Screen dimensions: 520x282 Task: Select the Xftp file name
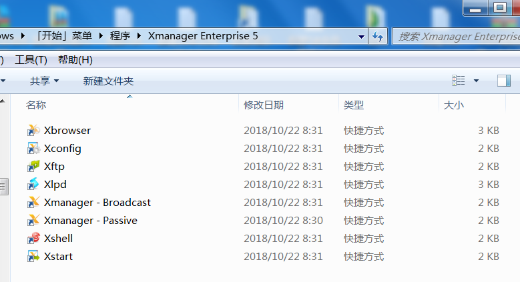[54, 167]
